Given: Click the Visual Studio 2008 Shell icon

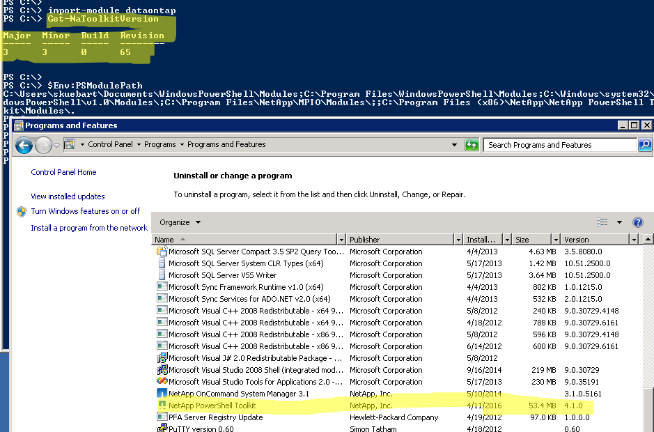Looking at the screenshot, I should point(162,369).
